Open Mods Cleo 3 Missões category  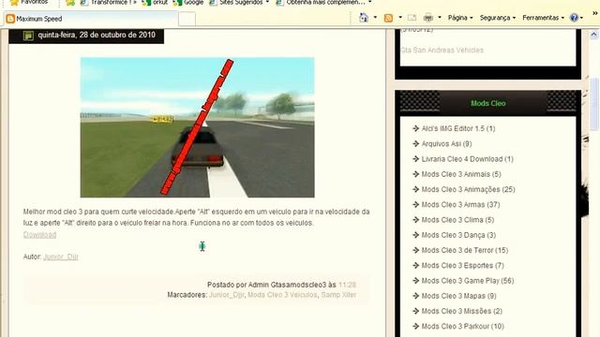462,312
